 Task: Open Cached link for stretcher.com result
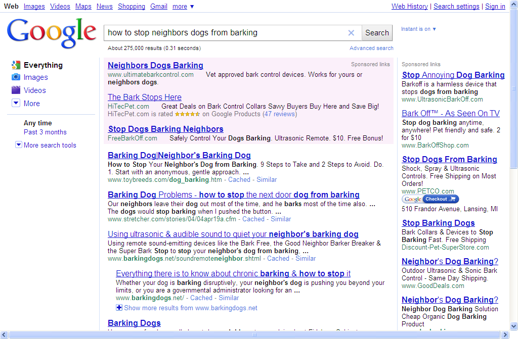[x=253, y=219]
